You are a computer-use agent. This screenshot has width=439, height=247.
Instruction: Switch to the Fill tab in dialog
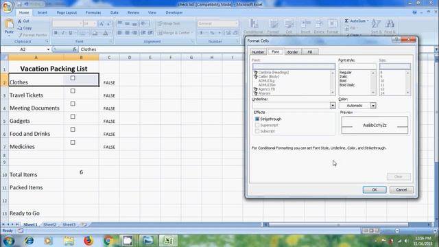[309, 52]
